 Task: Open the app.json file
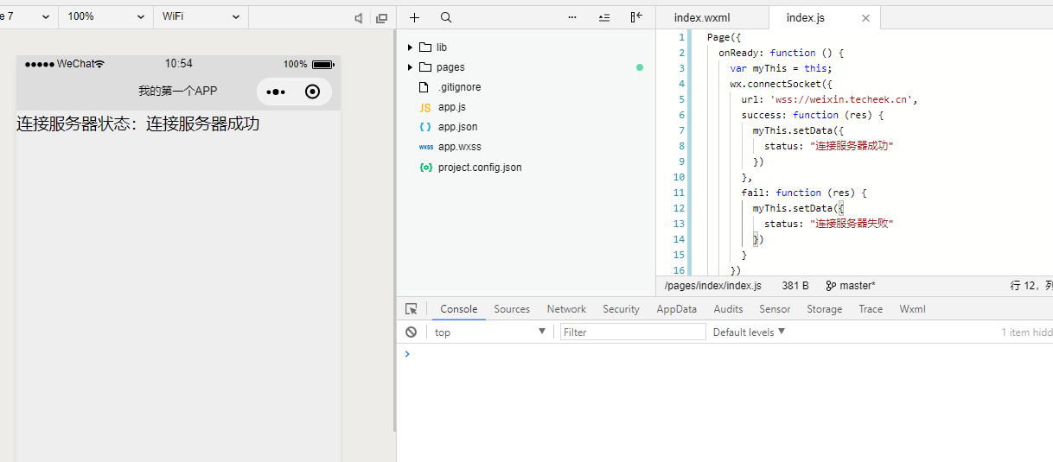coord(457,127)
